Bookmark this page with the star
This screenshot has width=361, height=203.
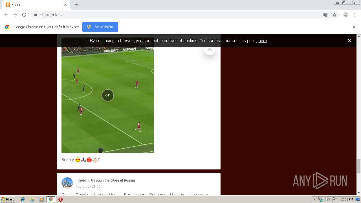334,15
